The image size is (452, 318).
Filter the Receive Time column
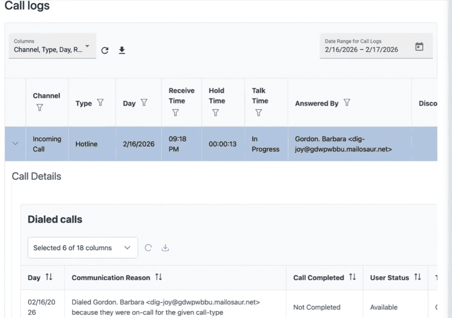(175, 113)
